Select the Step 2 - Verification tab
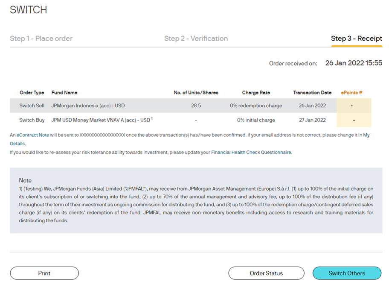The height and width of the screenshot is (285, 389). [196, 38]
